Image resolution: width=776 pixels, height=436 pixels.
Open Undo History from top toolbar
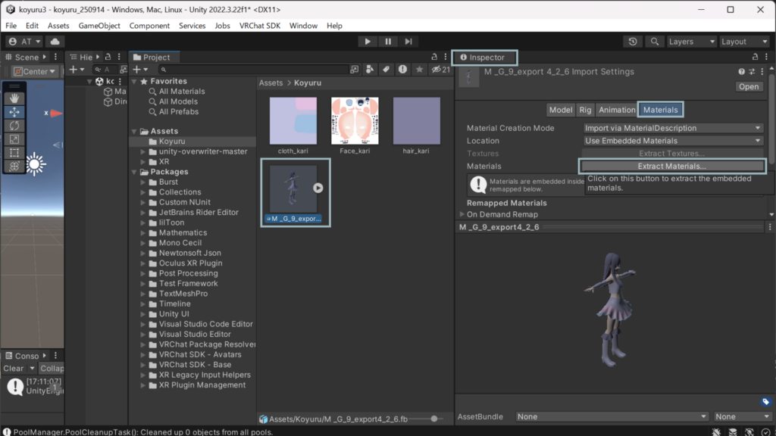pos(633,42)
